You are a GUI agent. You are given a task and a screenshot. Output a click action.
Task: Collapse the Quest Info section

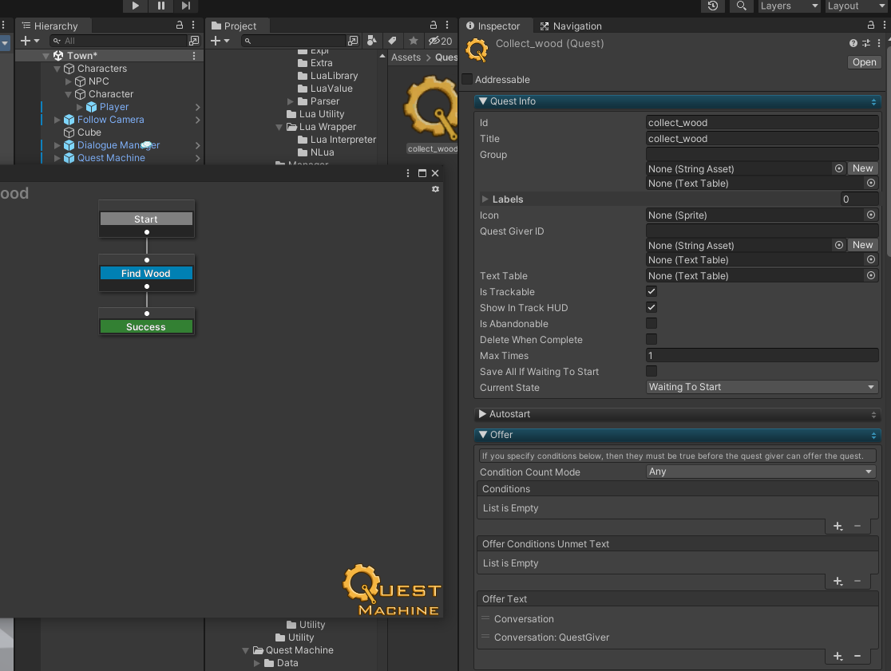[x=483, y=101]
